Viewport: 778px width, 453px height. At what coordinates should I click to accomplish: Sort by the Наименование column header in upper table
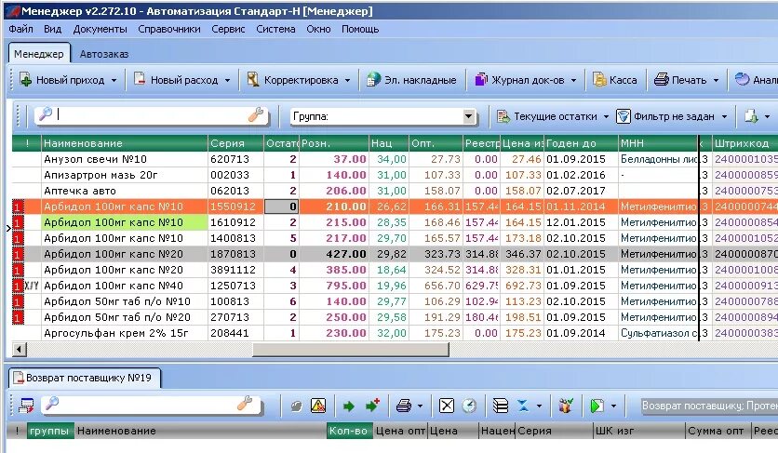(125, 143)
